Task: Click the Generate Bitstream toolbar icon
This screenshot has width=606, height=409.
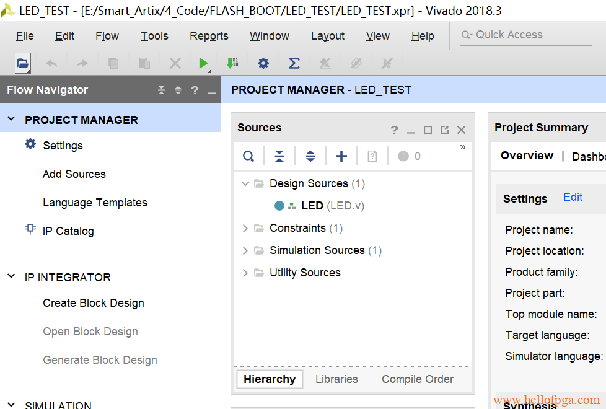Action: click(232, 63)
